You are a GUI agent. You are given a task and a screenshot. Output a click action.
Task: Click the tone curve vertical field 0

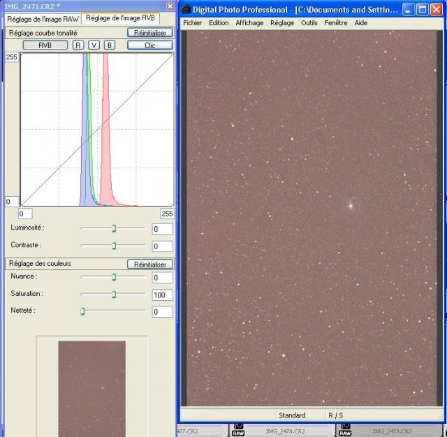click(x=12, y=202)
